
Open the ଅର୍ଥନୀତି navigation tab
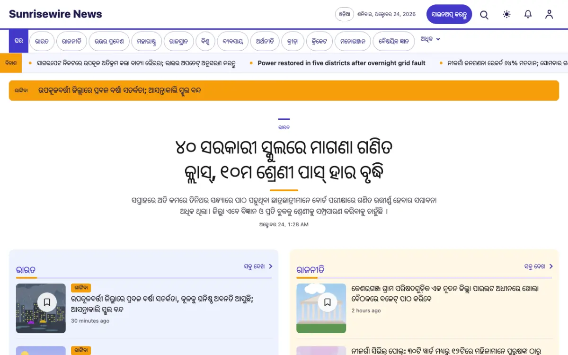265,41
